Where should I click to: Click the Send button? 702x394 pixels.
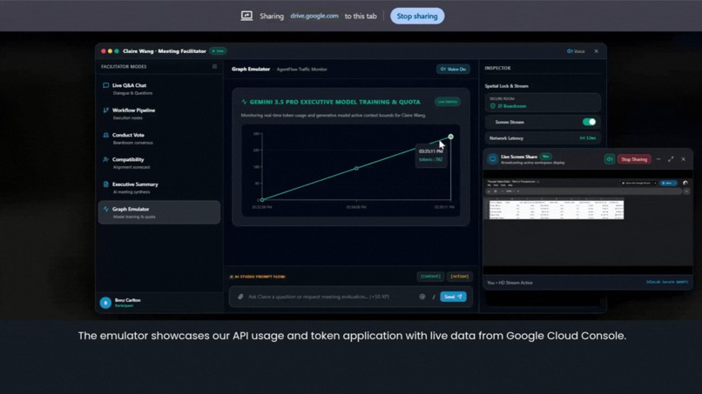click(x=453, y=297)
